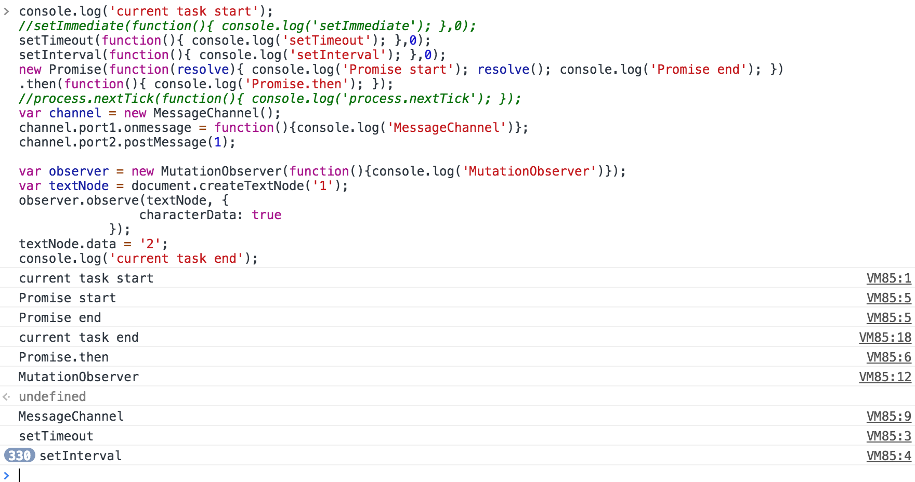Select the 'current task end' log message
The width and height of the screenshot is (915, 482).
[79, 338]
